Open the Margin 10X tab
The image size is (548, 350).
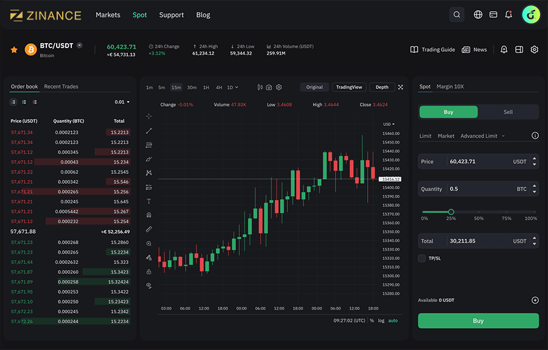point(450,86)
